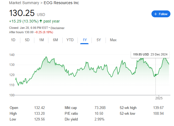Image resolution: width=174 pixels, height=126 pixels.
Task: Click the Mkt cap label
Action: (71, 108)
